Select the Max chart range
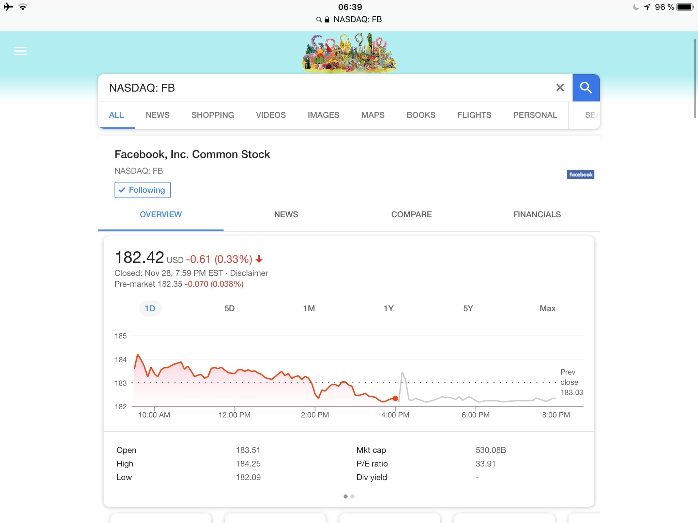This screenshot has height=523, width=698. click(x=548, y=308)
